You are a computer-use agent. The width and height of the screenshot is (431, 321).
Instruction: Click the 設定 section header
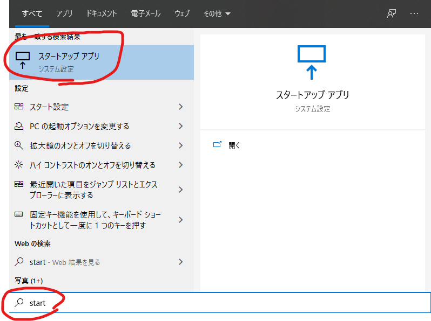click(x=22, y=88)
